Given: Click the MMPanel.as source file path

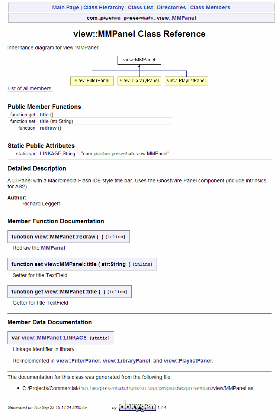Looking at the screenshot, I should coord(138,388).
